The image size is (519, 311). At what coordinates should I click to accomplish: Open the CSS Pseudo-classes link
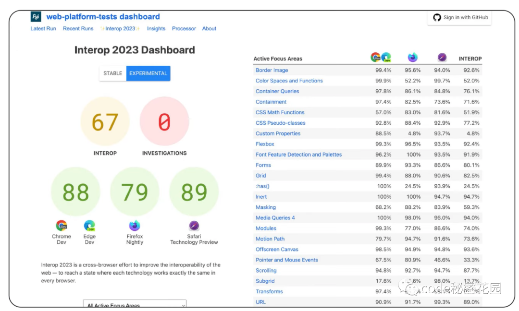point(280,123)
